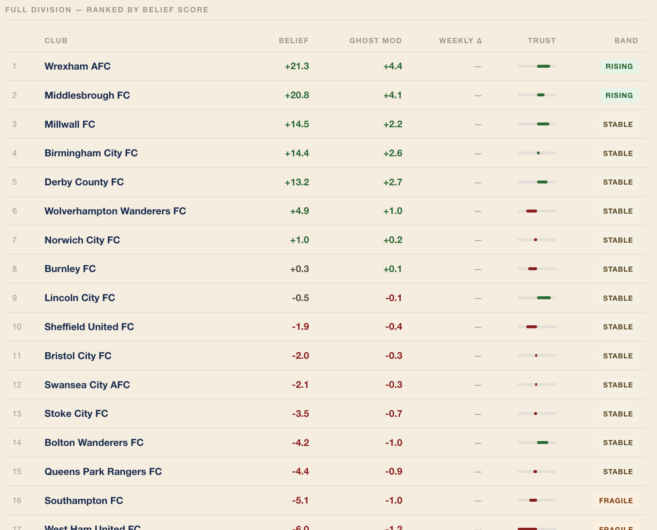Screen dimensions: 657x530
Task: Sort by the BELIEF column header
Action: [x=293, y=41]
